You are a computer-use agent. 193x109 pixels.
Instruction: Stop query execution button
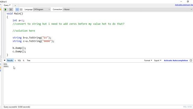11,9
